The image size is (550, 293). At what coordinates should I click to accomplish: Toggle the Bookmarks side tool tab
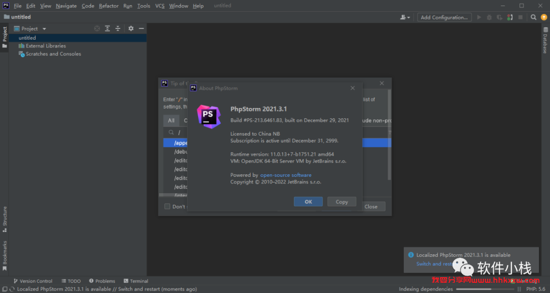(5, 255)
